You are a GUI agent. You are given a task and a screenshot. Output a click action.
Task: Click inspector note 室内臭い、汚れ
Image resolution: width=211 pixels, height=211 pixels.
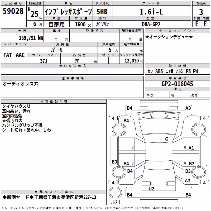tap(16, 111)
